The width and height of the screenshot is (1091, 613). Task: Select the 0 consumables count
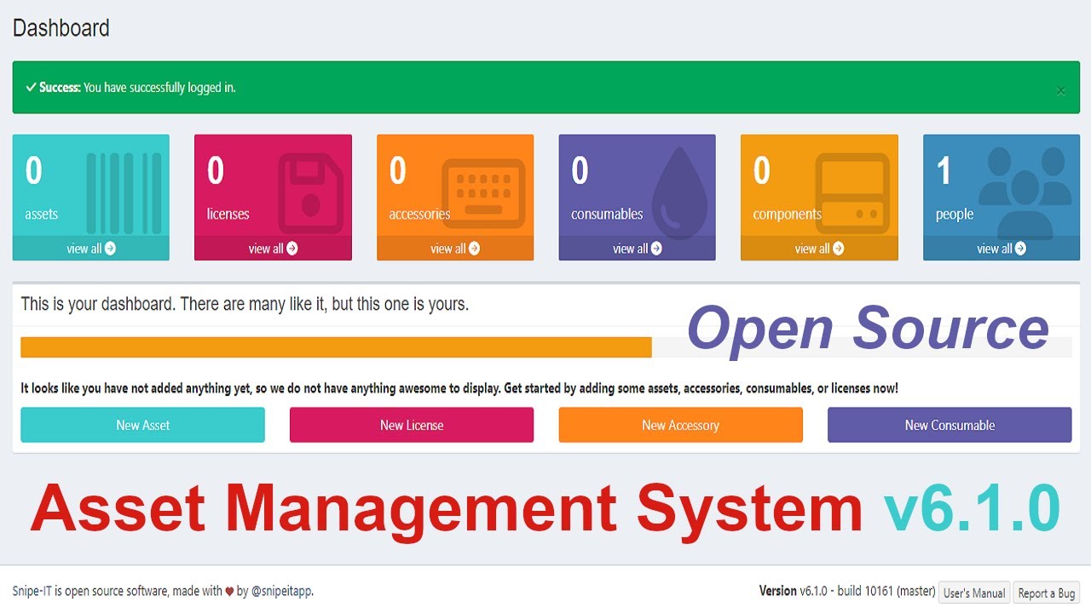(x=580, y=171)
